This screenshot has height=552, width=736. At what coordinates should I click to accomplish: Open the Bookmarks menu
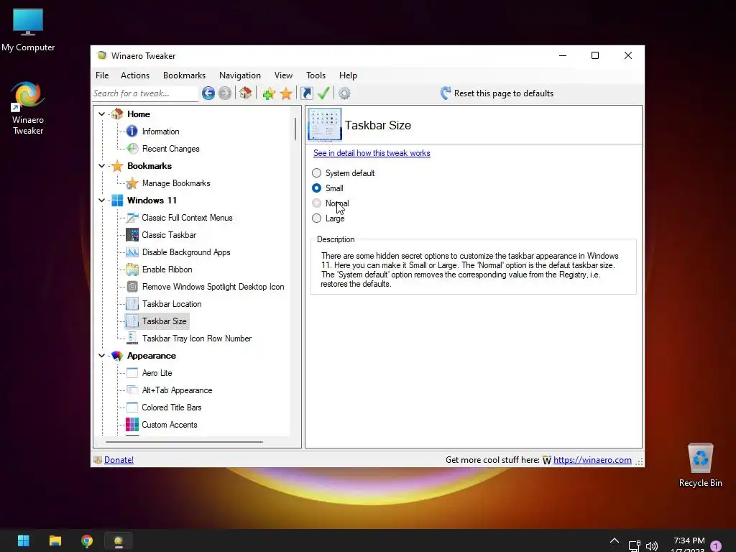tap(184, 75)
